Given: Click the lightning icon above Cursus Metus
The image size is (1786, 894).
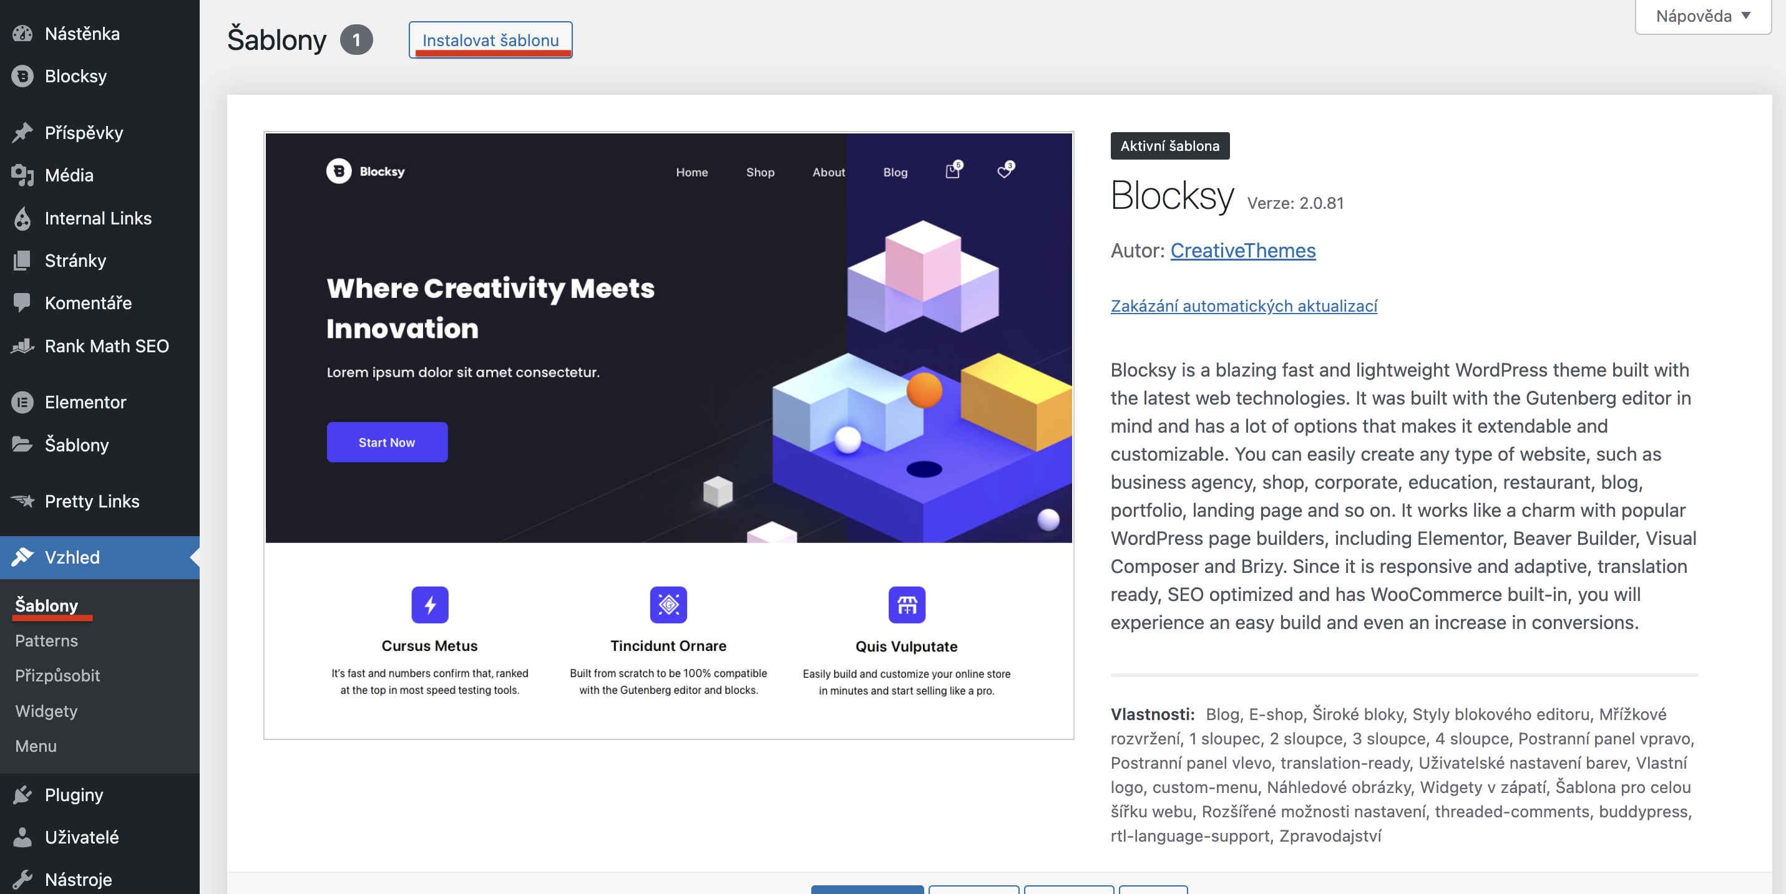Looking at the screenshot, I should click(x=430, y=605).
